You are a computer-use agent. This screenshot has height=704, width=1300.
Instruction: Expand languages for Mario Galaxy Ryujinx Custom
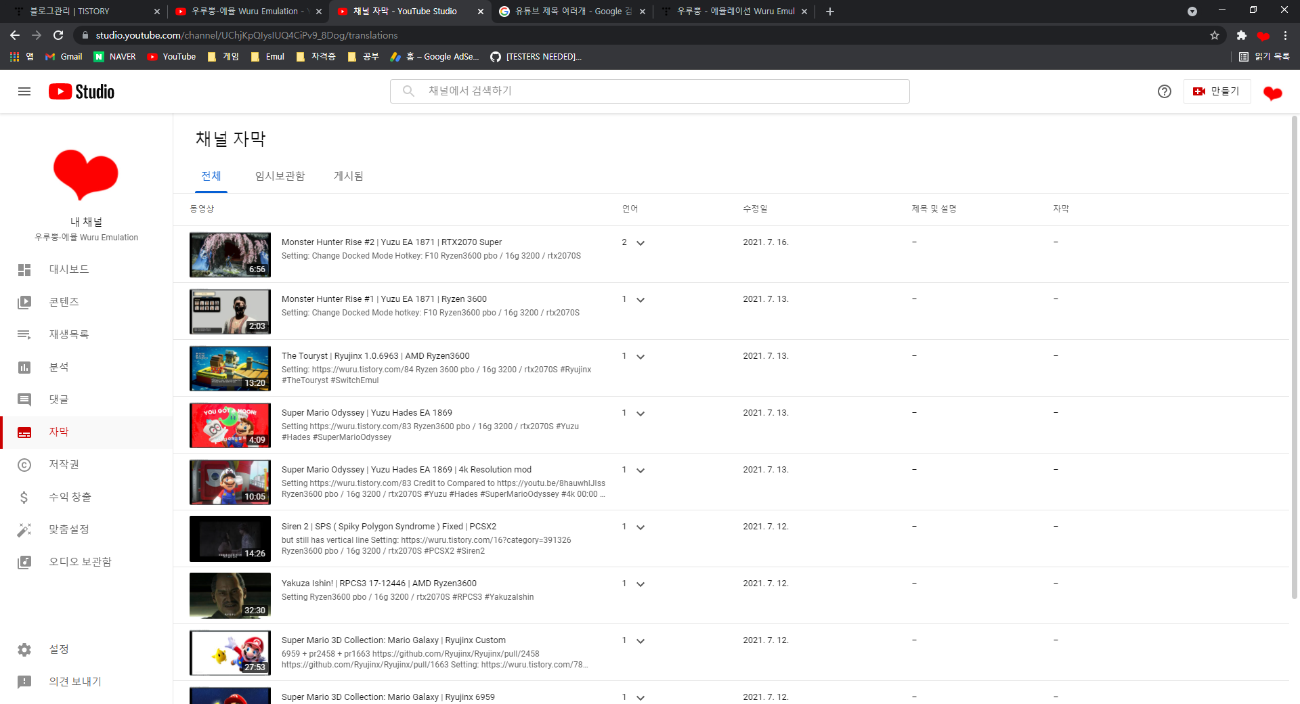[641, 641]
